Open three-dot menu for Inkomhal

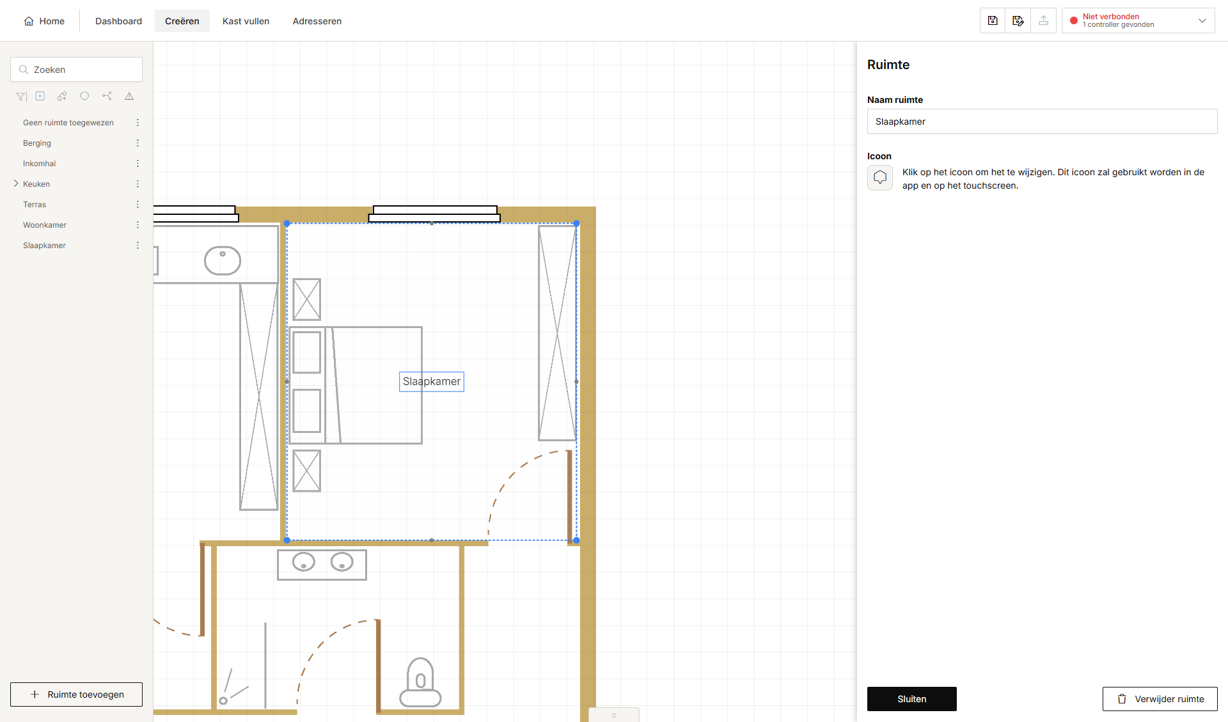[138, 164]
